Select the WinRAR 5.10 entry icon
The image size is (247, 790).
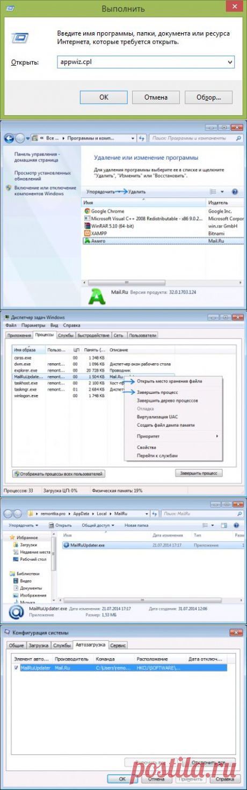pos(88,226)
